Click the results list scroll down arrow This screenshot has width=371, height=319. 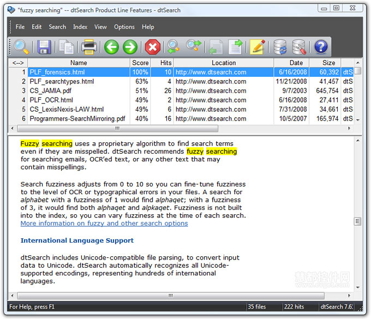click(x=358, y=121)
